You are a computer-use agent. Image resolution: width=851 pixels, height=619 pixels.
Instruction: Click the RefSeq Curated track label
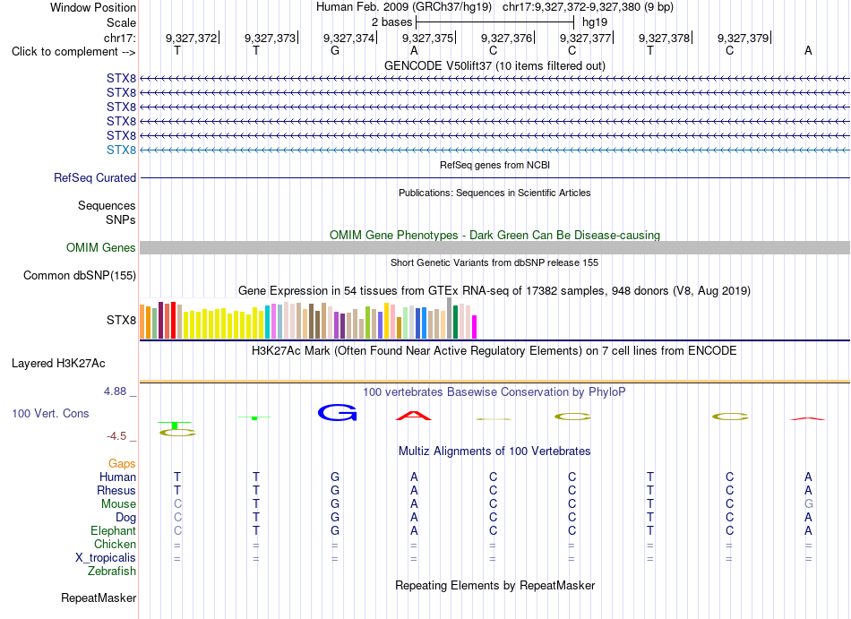(x=95, y=177)
